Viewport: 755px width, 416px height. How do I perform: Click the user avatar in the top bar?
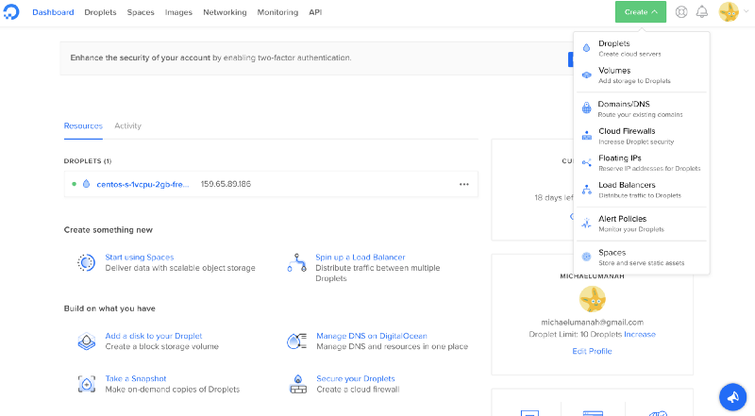729,12
